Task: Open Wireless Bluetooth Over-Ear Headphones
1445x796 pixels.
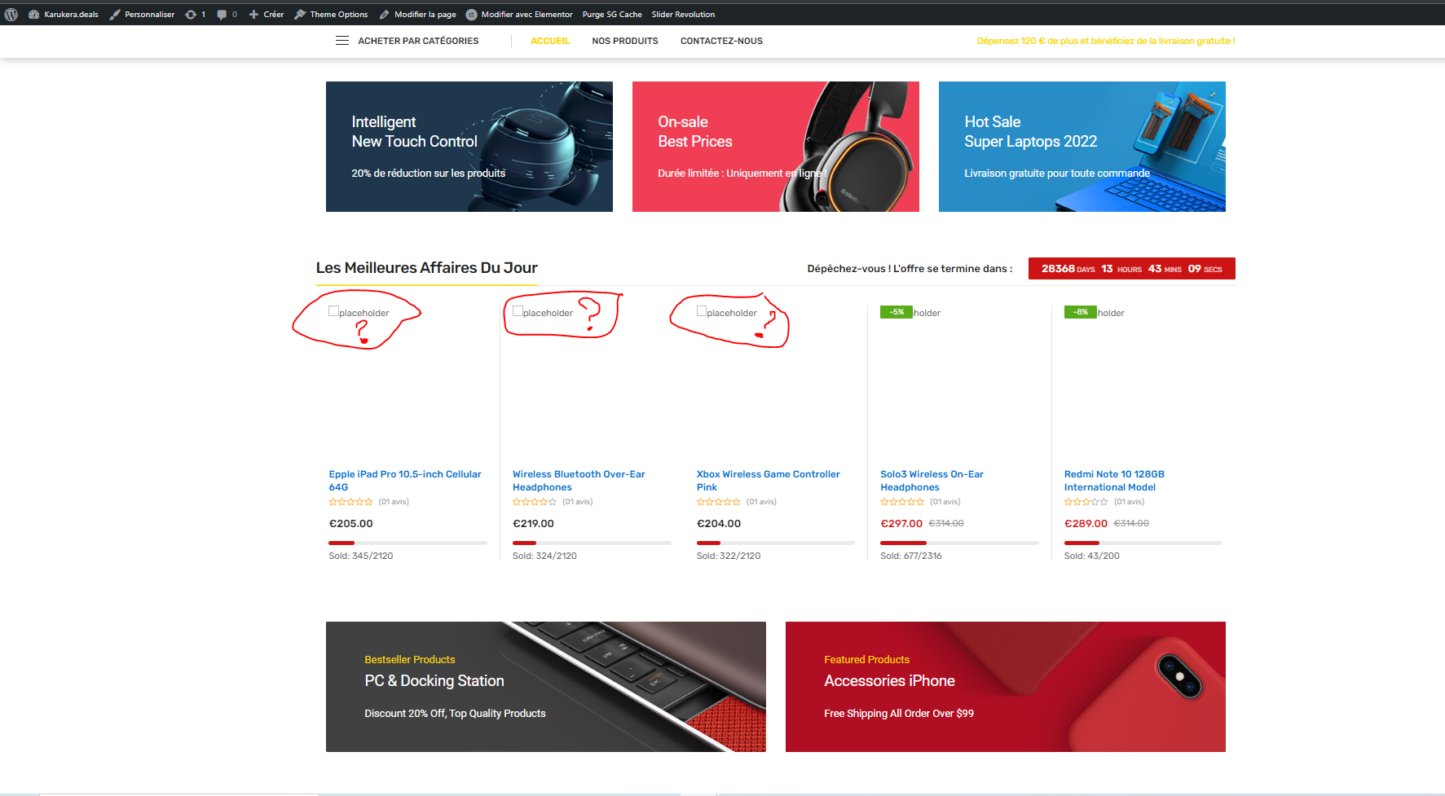Action: pyautogui.click(x=579, y=481)
